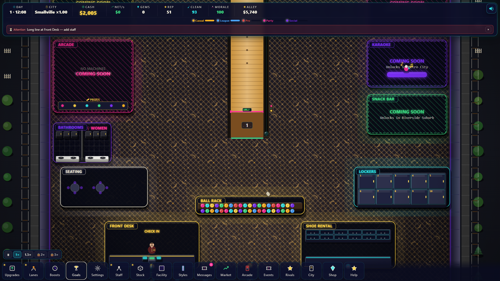Image resolution: width=500 pixels, height=281 pixels.
Task: Open the Upgrades panel
Action: click(x=12, y=271)
